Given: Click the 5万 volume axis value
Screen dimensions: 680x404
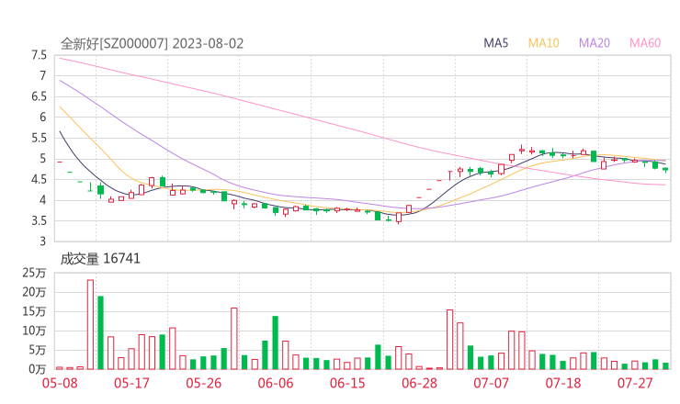Looking at the screenshot, I should (x=38, y=350).
